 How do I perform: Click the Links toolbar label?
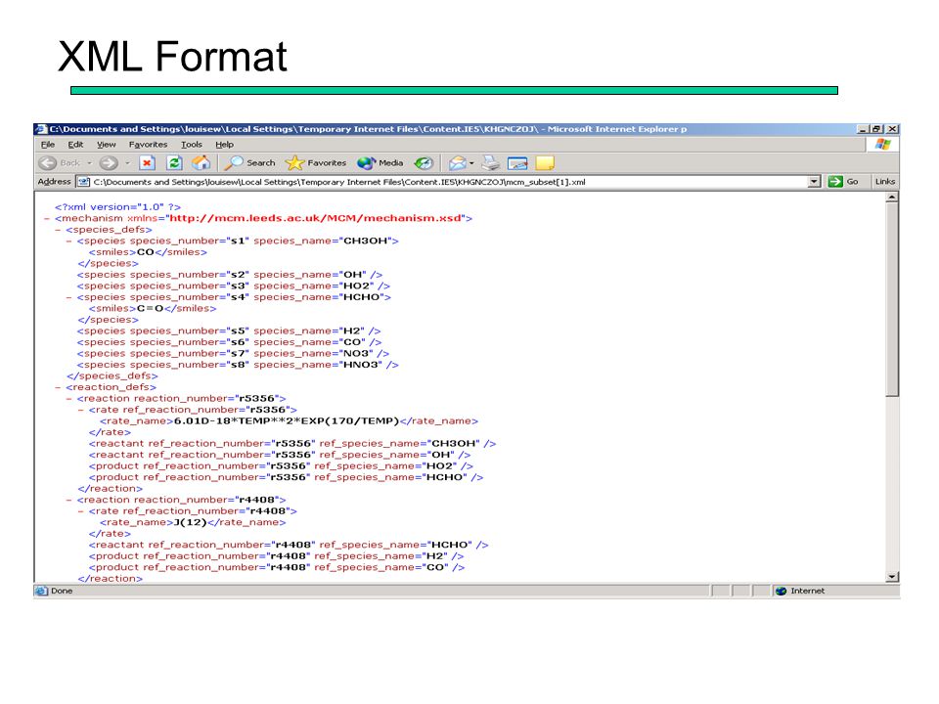point(884,182)
